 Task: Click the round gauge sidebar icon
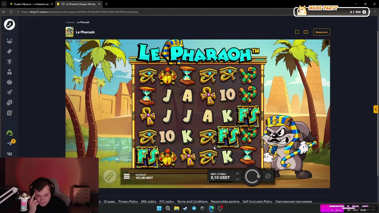(x=9, y=82)
